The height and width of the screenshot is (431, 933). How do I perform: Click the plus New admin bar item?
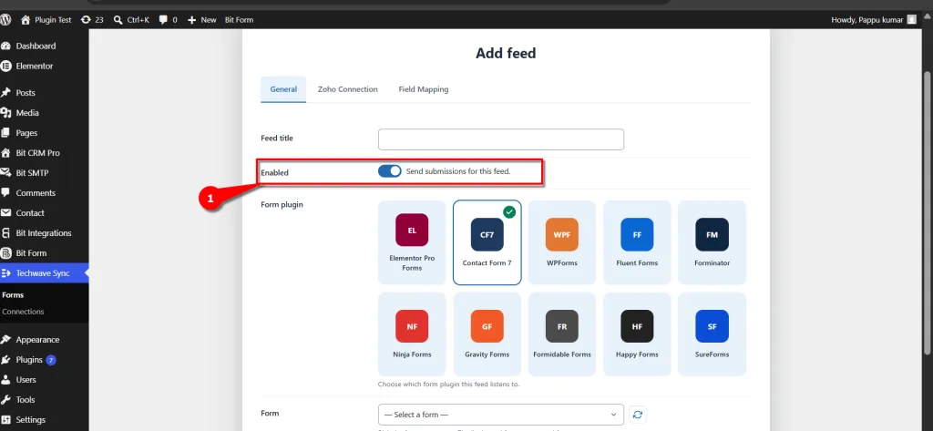(201, 20)
